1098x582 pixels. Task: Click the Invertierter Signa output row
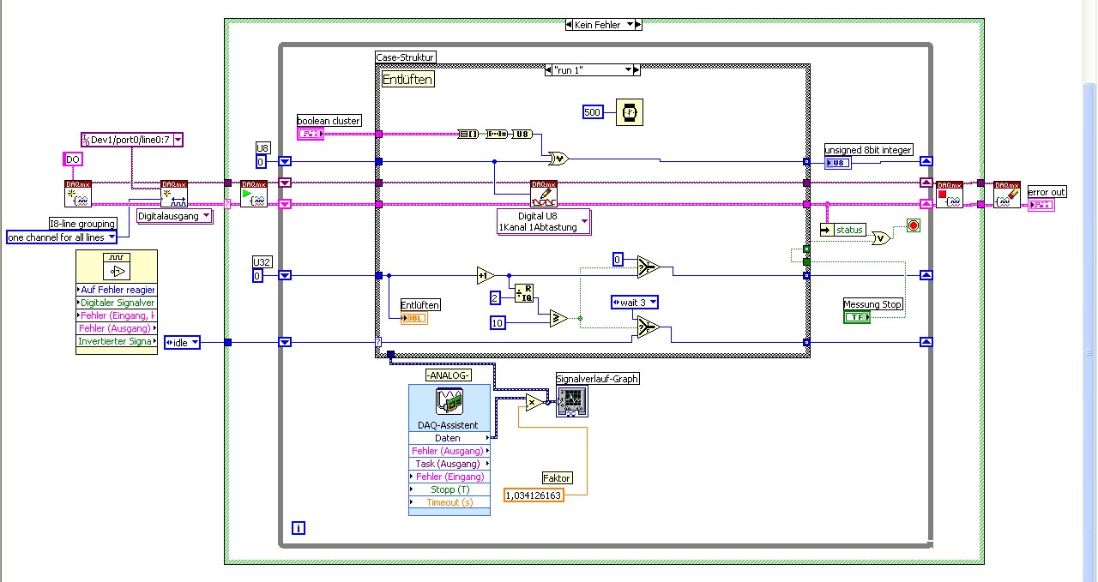coord(117,341)
